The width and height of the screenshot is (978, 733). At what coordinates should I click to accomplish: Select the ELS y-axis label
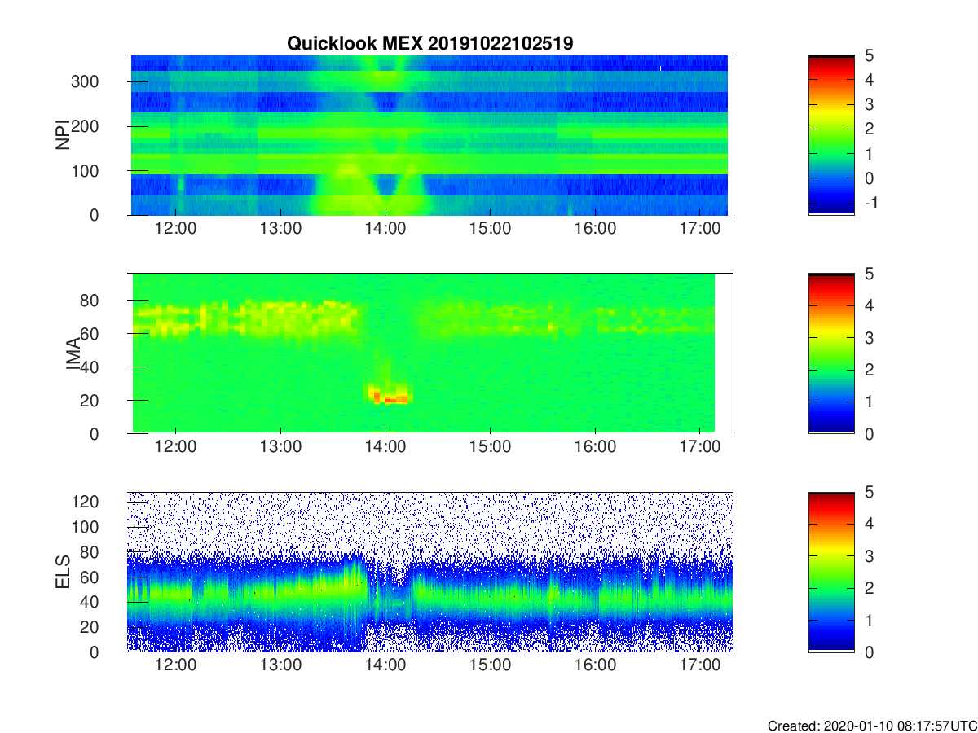[63, 573]
